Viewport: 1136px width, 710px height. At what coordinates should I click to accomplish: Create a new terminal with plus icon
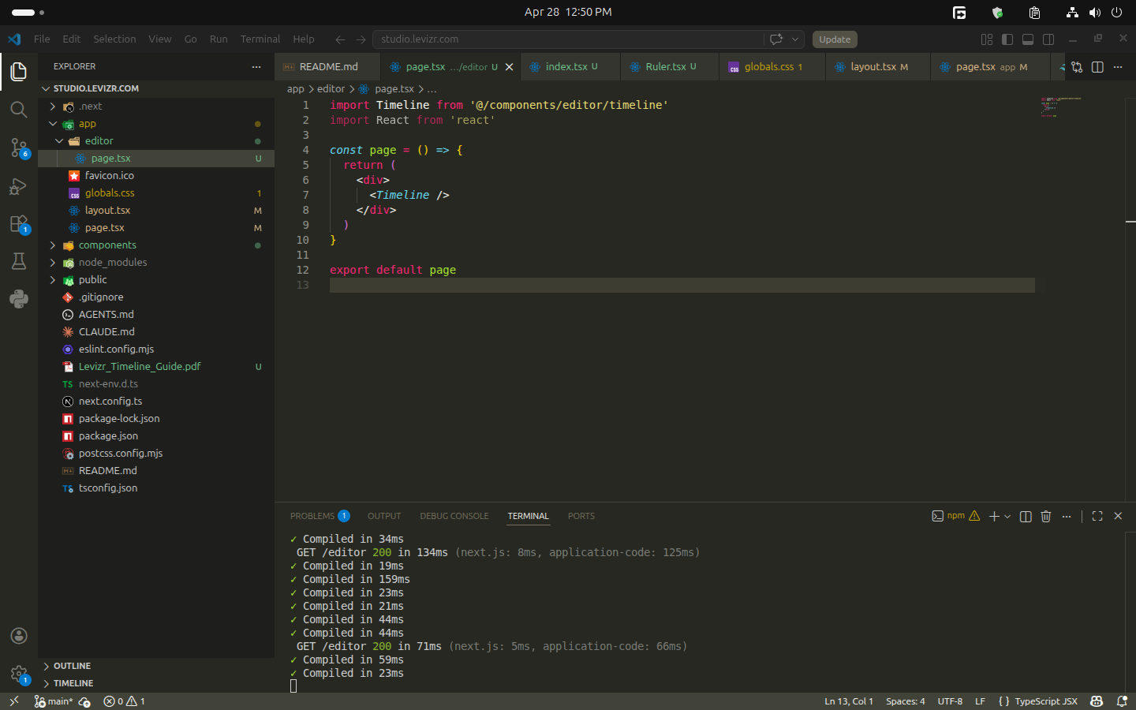pos(994,516)
